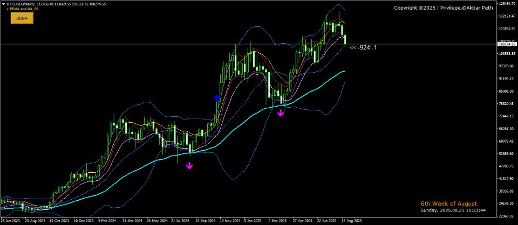Click the '25 Jun 2023' date axis label
Screen dimensions: 518x225
click(10, 220)
